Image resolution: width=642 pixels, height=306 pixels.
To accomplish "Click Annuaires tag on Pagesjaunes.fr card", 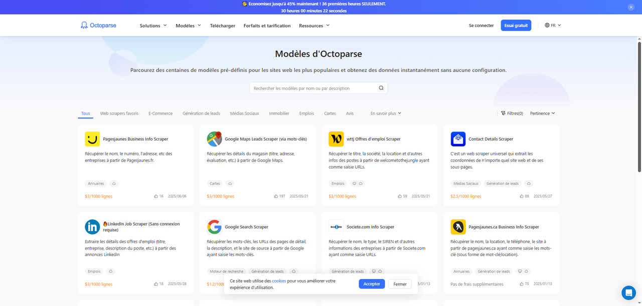I will [x=96, y=183].
